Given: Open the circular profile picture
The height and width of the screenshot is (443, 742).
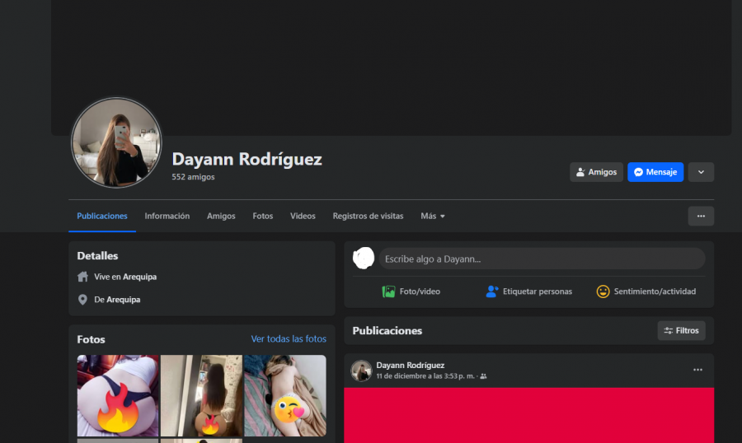Looking at the screenshot, I should (x=116, y=142).
